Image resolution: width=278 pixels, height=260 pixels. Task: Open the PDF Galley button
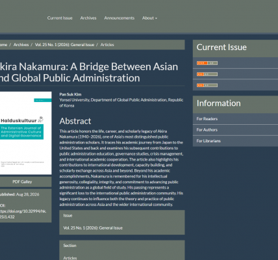pyautogui.click(x=22, y=182)
